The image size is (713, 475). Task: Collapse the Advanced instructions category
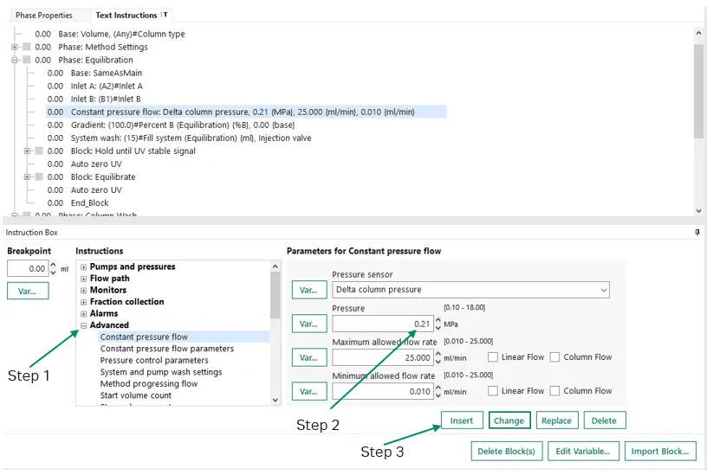pos(84,325)
